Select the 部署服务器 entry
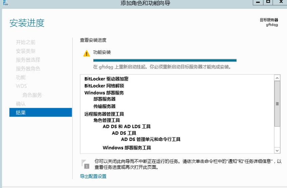Viewport: 287px width, 188px height. point(104,99)
